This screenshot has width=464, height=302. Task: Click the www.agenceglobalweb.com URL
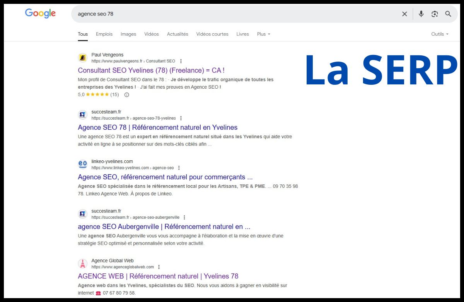point(123,267)
